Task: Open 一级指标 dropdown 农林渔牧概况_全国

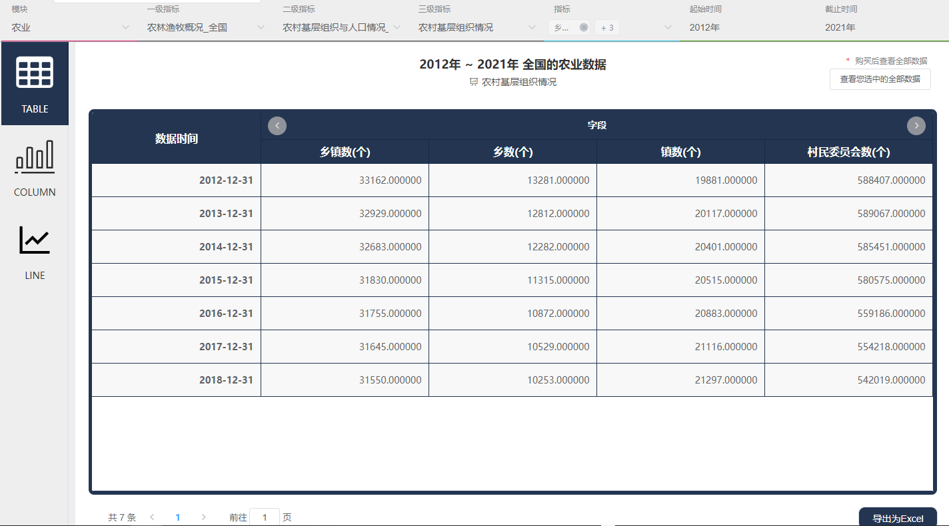Action: (205, 28)
